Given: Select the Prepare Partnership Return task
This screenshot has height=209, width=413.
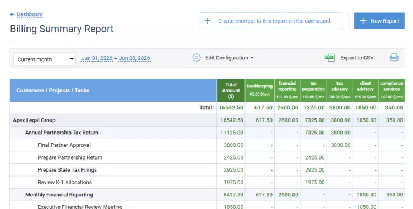Looking at the screenshot, I should tap(70, 157).
